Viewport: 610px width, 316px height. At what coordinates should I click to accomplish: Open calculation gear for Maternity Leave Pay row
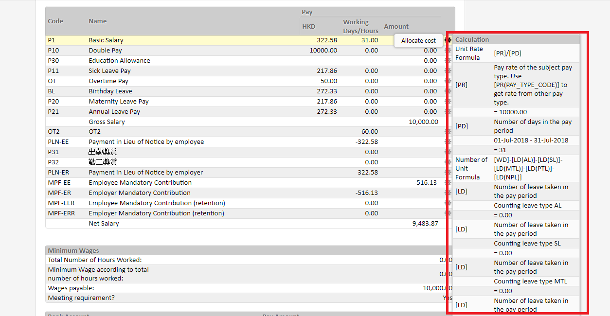(x=448, y=102)
